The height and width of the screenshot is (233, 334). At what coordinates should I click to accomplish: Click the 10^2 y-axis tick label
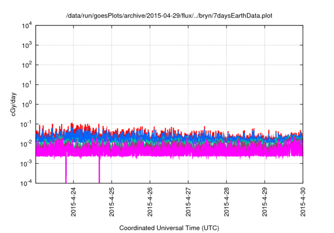click(27, 65)
